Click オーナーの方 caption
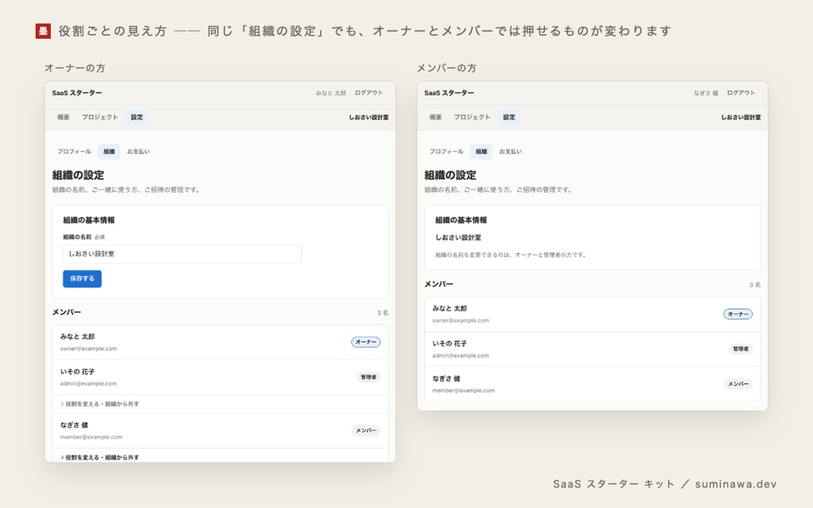Screen dimensions: 813x508 pyautogui.click(x=75, y=68)
